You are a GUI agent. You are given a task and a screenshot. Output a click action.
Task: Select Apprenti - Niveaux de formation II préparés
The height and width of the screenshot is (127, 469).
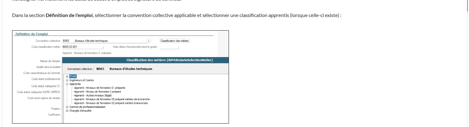coord(100,88)
